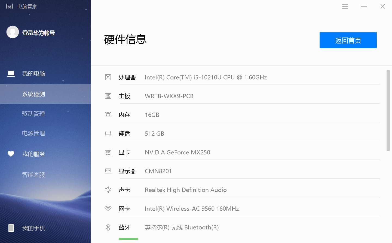The image size is (392, 243).
Task: Click the hard disk (硬盘) icon
Action: (x=108, y=133)
